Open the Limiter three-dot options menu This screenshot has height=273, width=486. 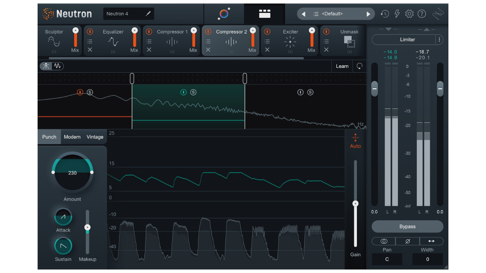click(x=439, y=39)
